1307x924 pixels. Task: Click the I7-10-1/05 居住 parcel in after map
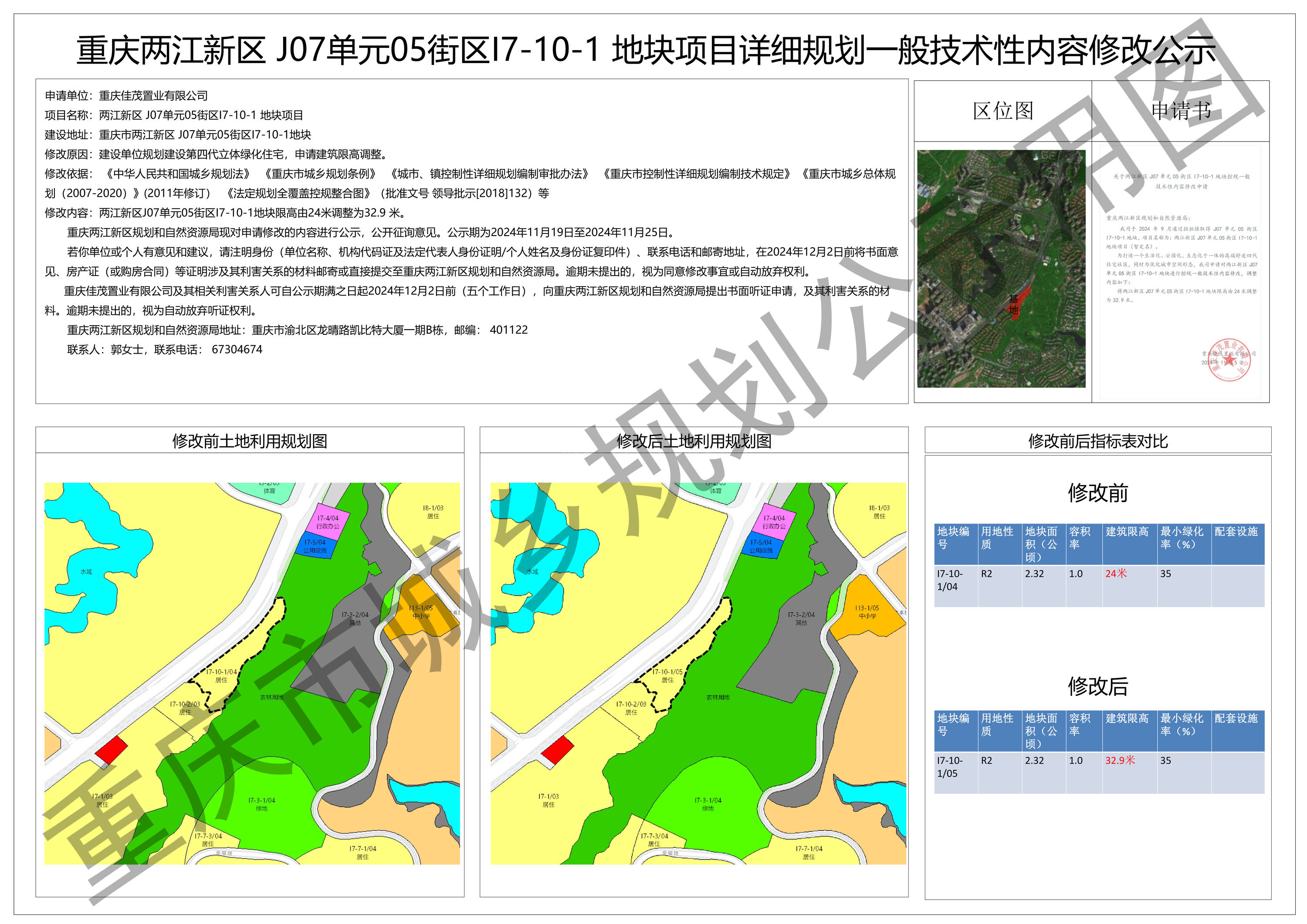(x=667, y=676)
